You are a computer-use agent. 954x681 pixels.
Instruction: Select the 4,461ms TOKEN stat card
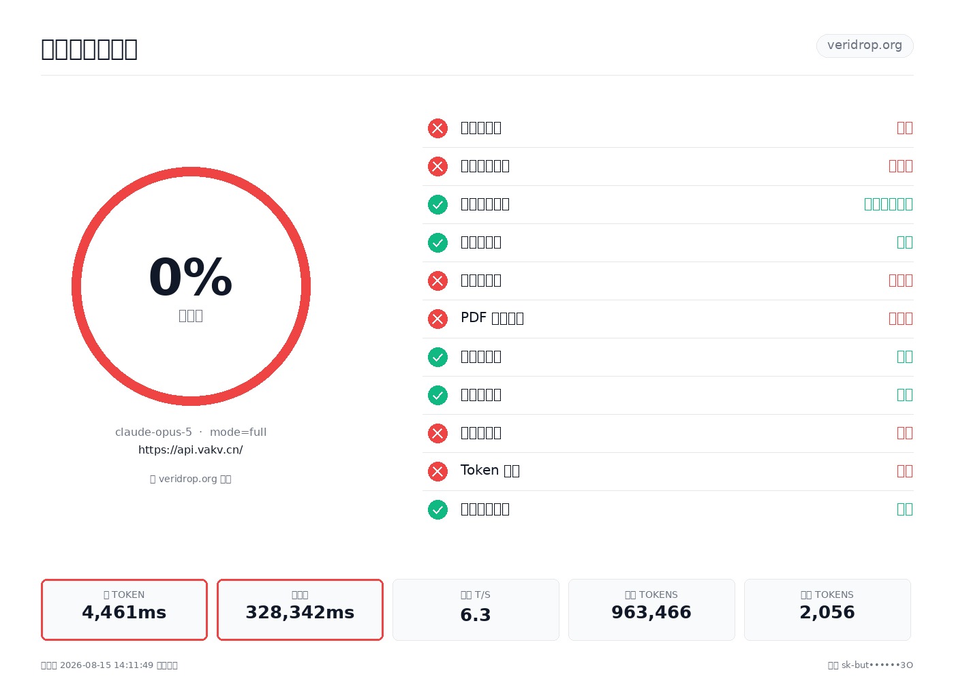pyautogui.click(x=124, y=609)
